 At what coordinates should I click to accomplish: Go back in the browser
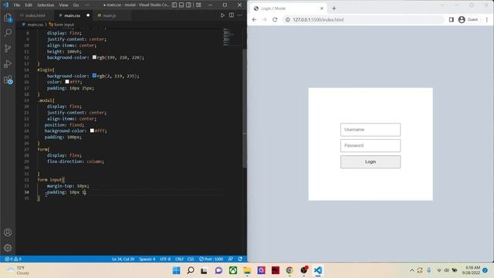tap(254, 19)
